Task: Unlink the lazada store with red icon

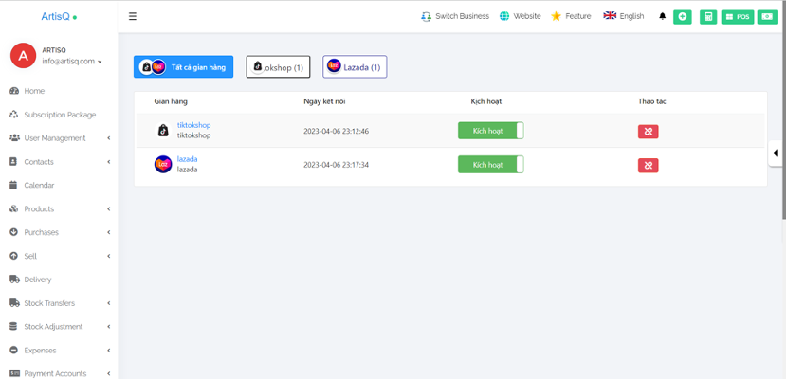Action: pyautogui.click(x=649, y=165)
